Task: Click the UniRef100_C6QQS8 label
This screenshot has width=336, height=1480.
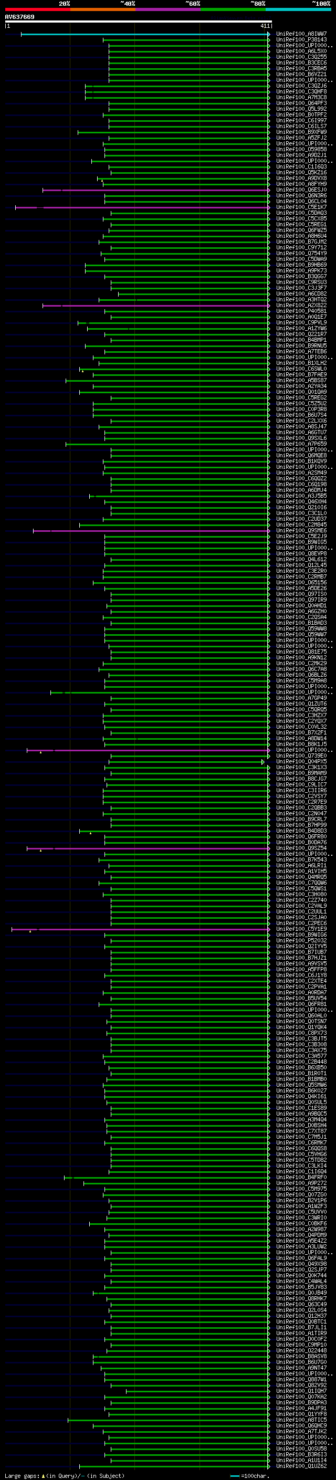Action: 301,1149
